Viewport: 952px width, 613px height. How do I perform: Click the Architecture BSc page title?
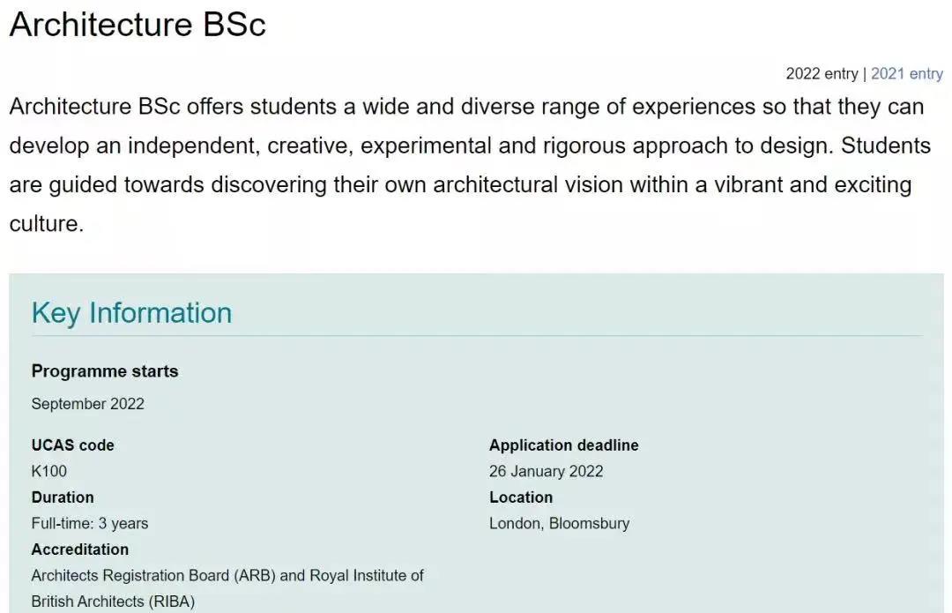click(x=138, y=25)
